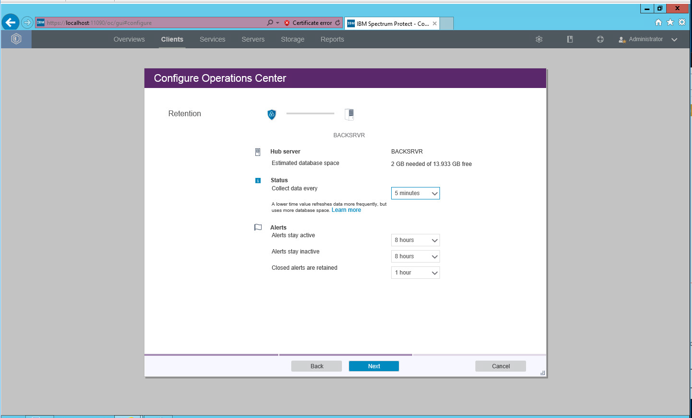Open the Storage menu
Screen dimensions: 692x418
292,39
